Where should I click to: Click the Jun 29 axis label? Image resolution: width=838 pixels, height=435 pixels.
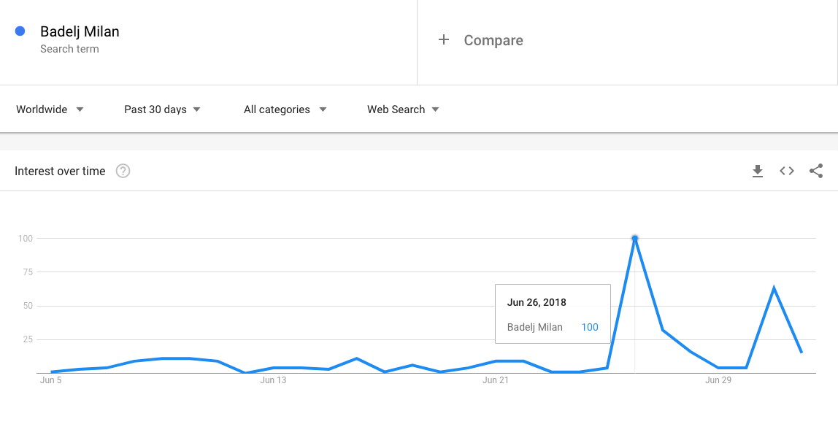[718, 380]
